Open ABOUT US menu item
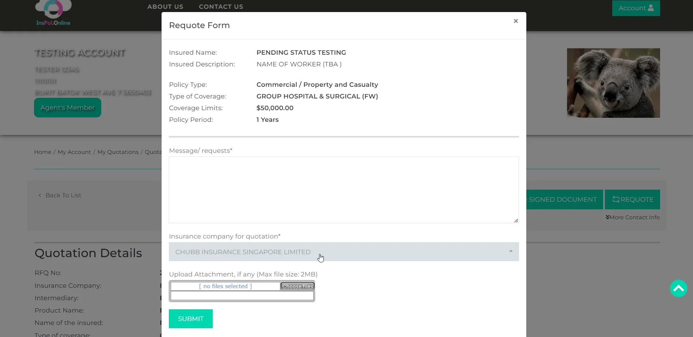Viewport: 693px width, 337px height. coord(165,7)
